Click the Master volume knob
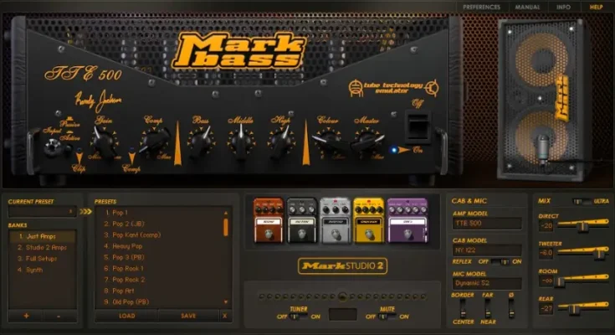 (x=366, y=142)
